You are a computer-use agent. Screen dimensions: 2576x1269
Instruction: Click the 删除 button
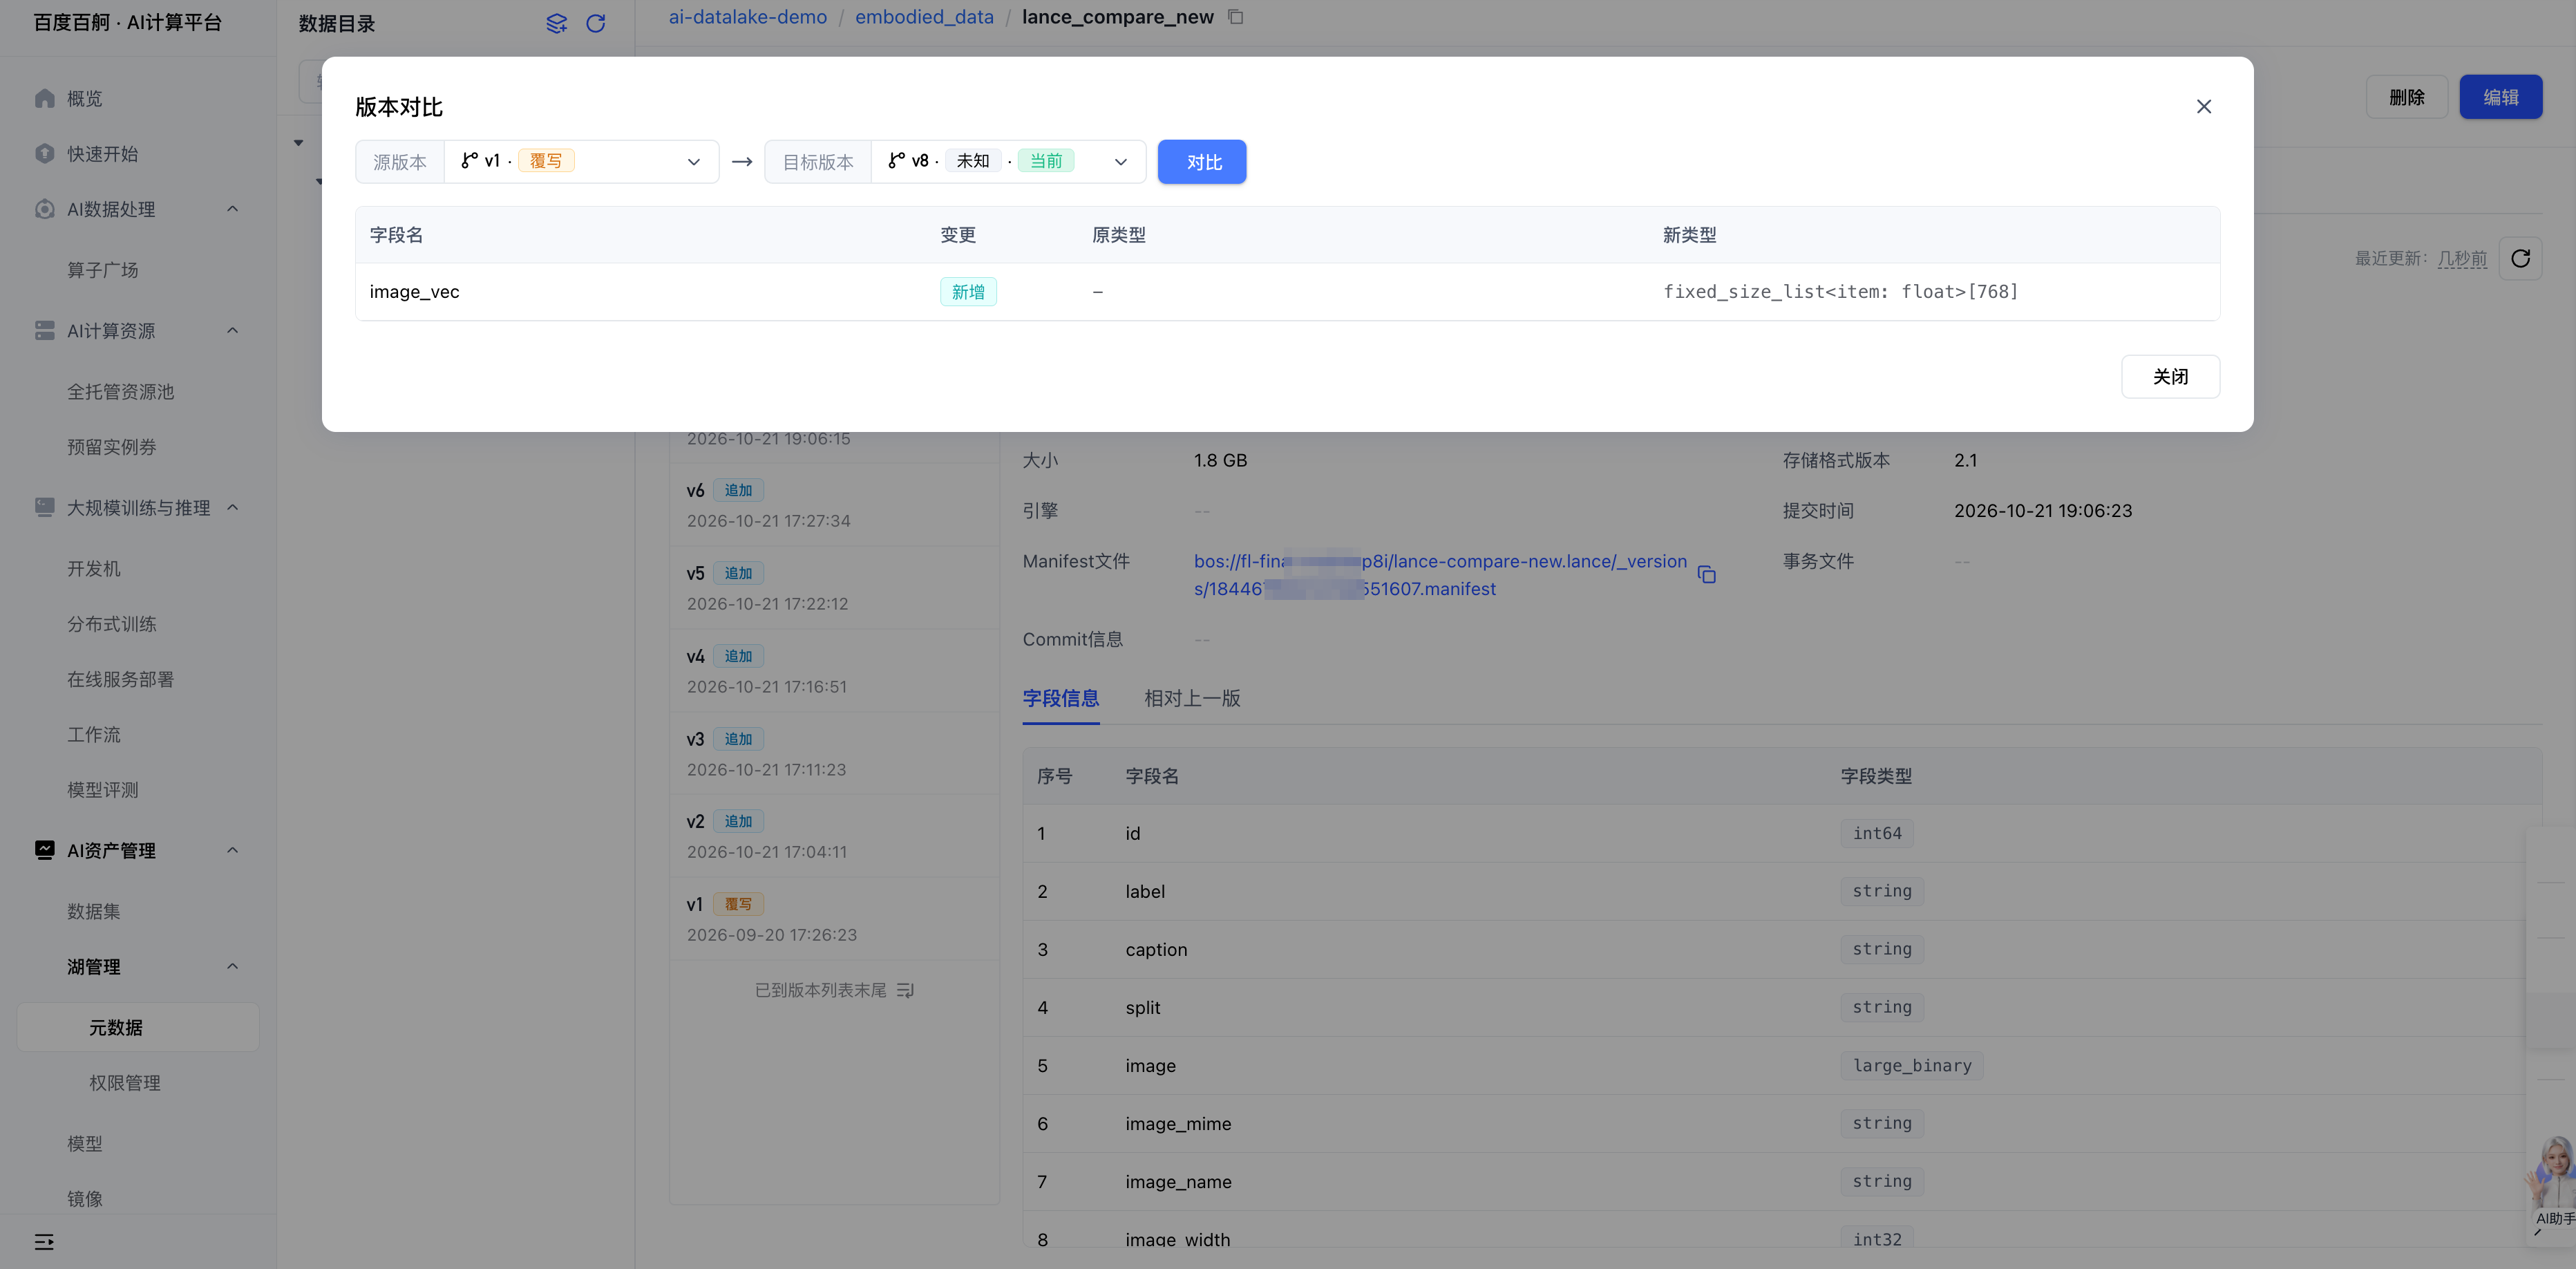coord(2406,97)
